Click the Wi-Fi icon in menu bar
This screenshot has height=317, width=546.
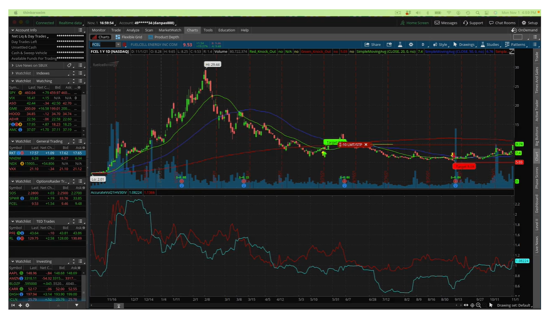[x=449, y=12]
